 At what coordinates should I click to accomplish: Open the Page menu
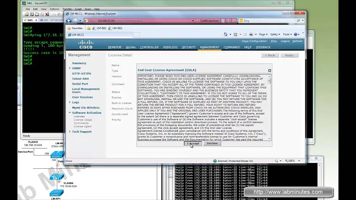tap(263, 35)
